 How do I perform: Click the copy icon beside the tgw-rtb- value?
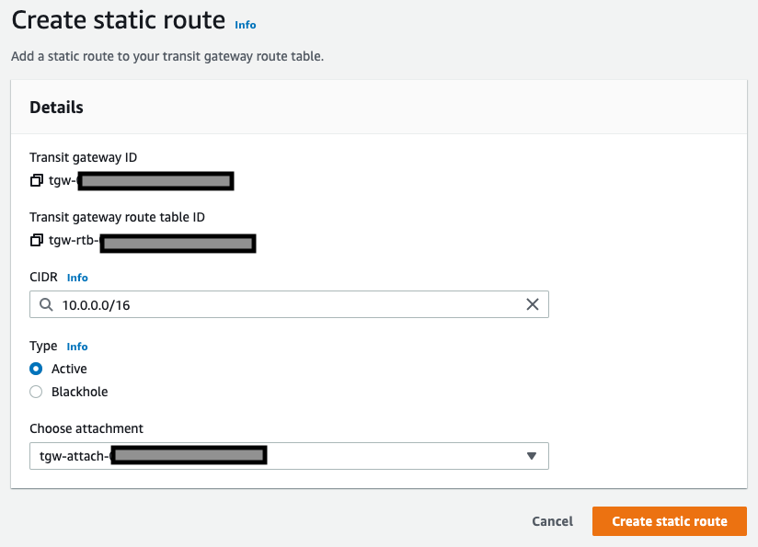coord(37,240)
